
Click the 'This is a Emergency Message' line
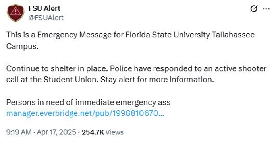[130, 35]
